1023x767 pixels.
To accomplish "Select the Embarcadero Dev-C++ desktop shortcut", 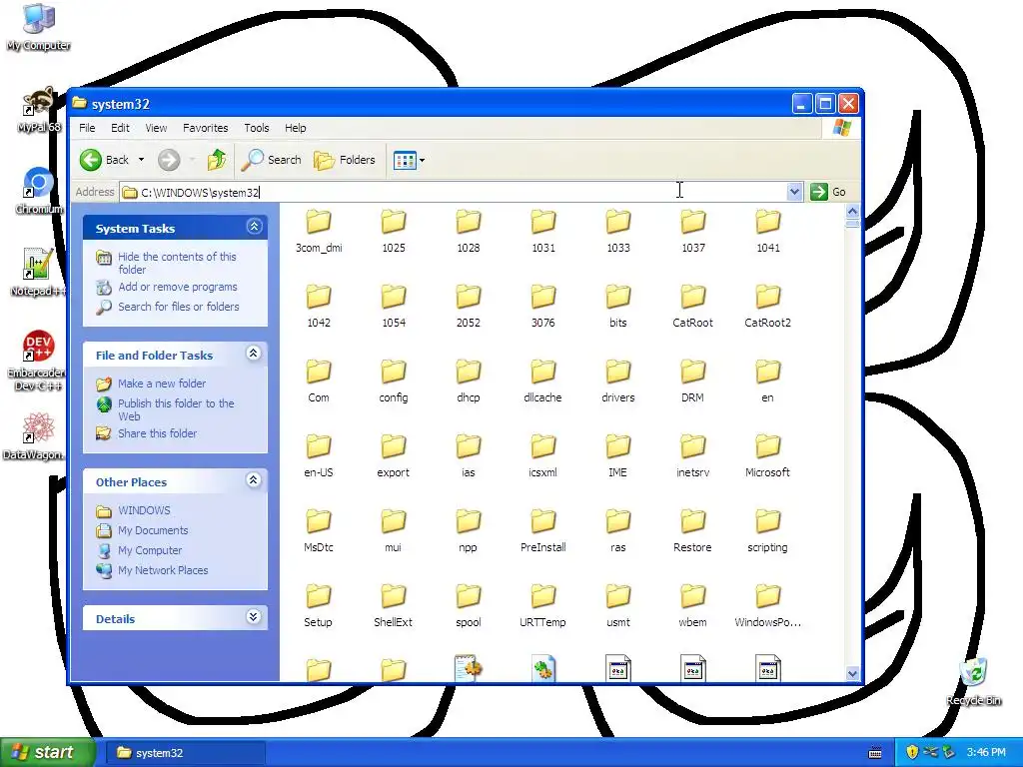I will point(36,360).
